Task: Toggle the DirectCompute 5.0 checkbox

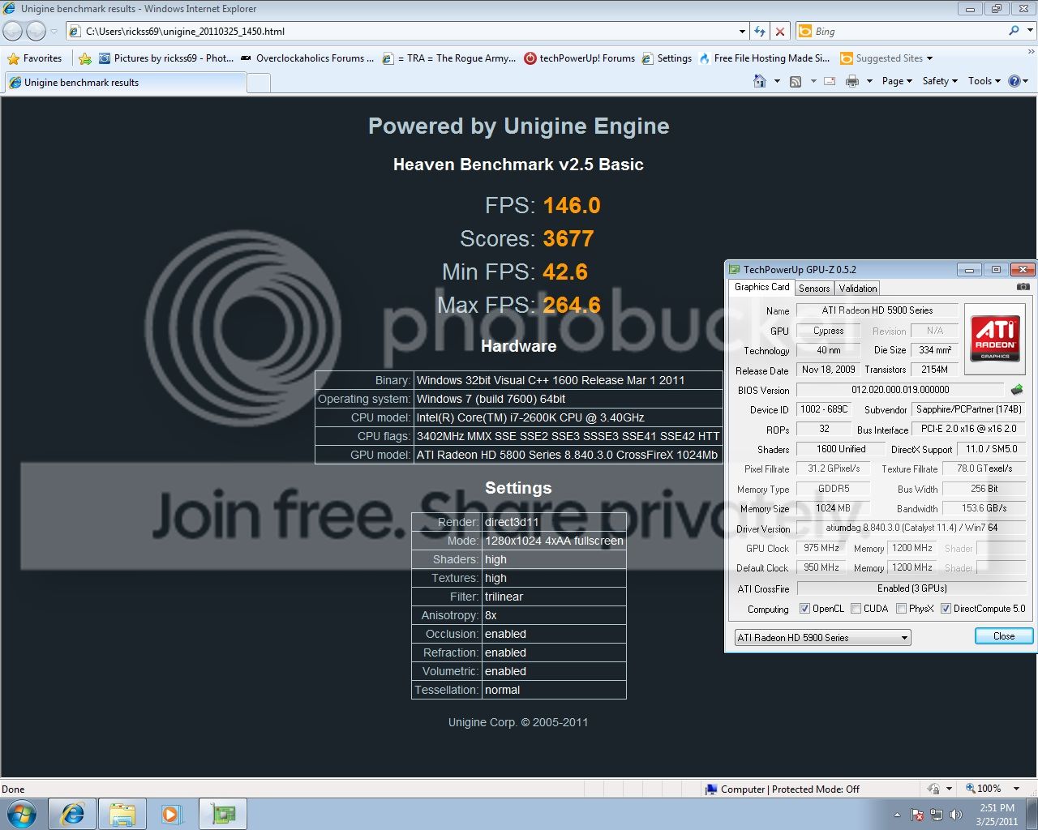Action: click(x=946, y=609)
